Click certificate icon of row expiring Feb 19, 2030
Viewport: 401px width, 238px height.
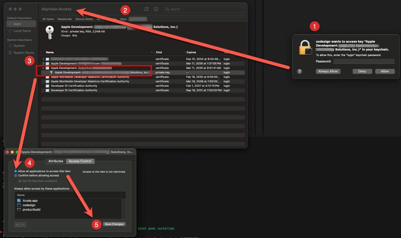(47, 77)
